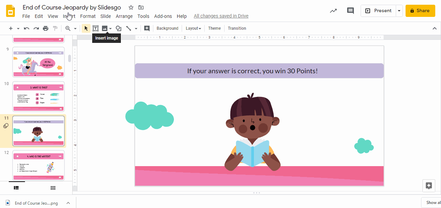Open the Tools menu
The image size is (441, 208).
[x=143, y=16]
